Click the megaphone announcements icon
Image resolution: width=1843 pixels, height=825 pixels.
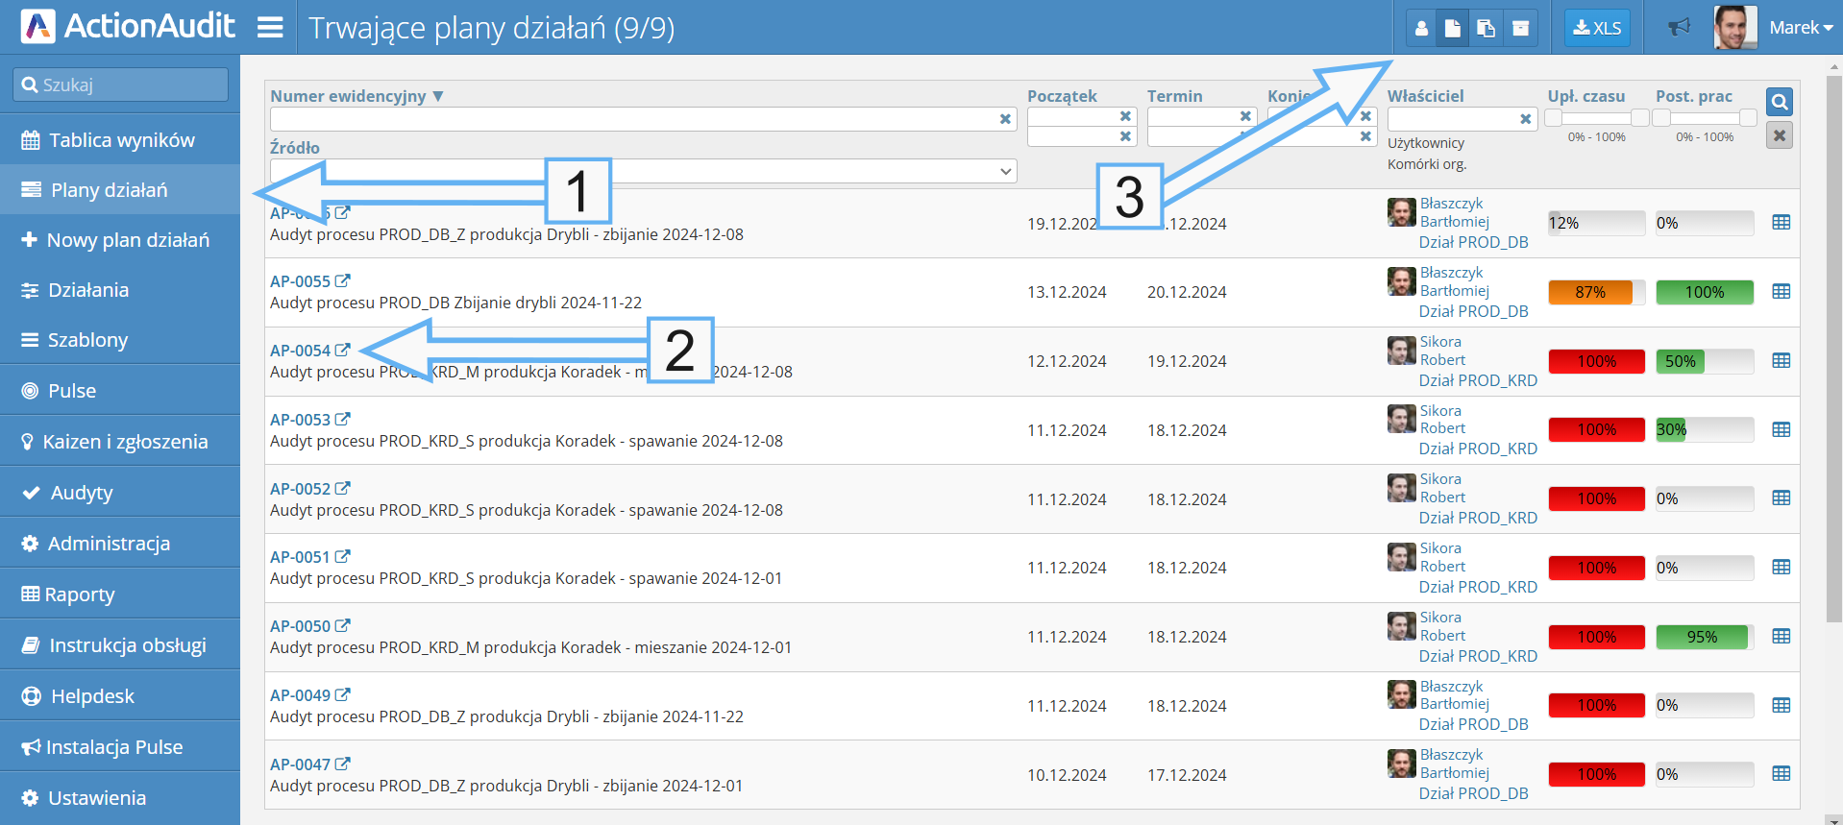pyautogui.click(x=1679, y=27)
